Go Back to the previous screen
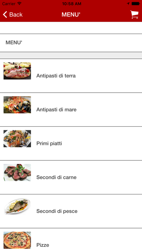142x252 pixels. click(x=13, y=14)
